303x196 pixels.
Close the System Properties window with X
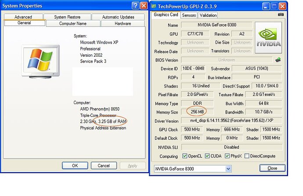point(144,6)
